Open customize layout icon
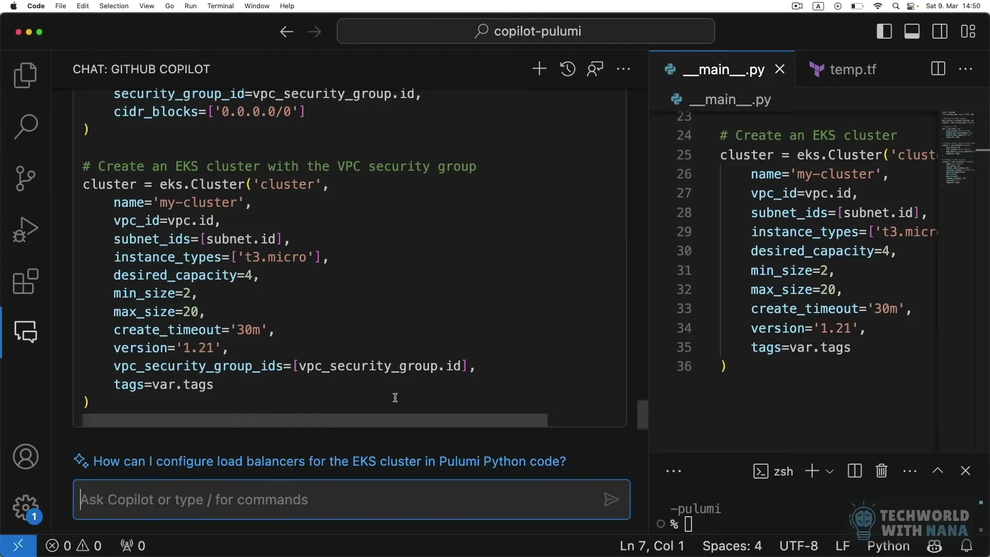This screenshot has width=990, height=557. point(968,31)
